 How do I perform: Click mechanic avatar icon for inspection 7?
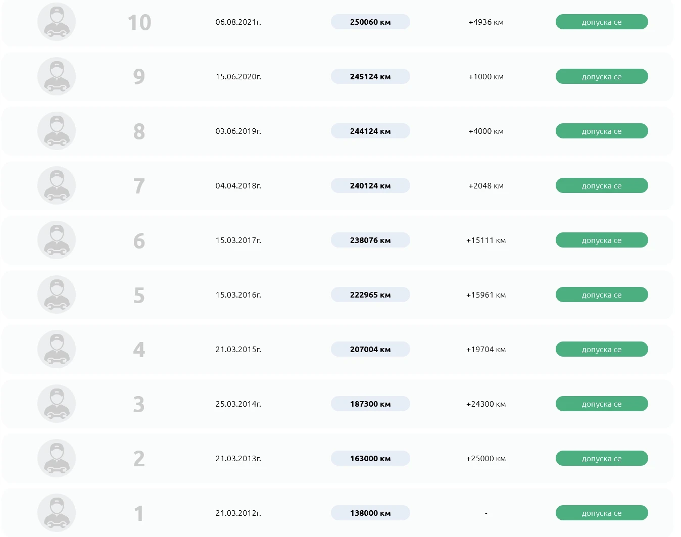pyautogui.click(x=57, y=185)
